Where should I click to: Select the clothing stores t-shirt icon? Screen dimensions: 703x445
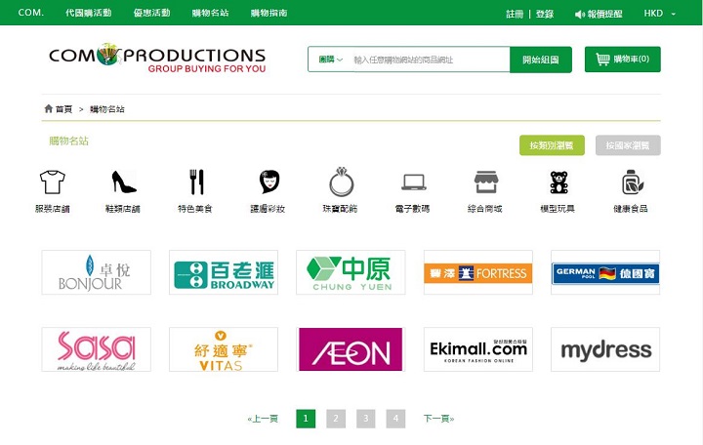click(53, 182)
